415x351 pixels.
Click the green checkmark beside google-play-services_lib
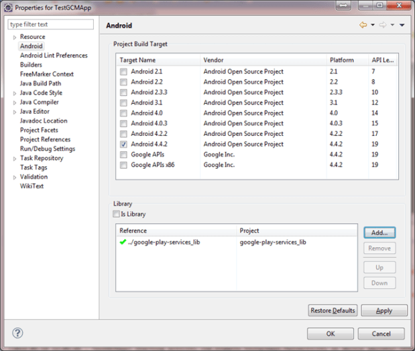coord(122,242)
